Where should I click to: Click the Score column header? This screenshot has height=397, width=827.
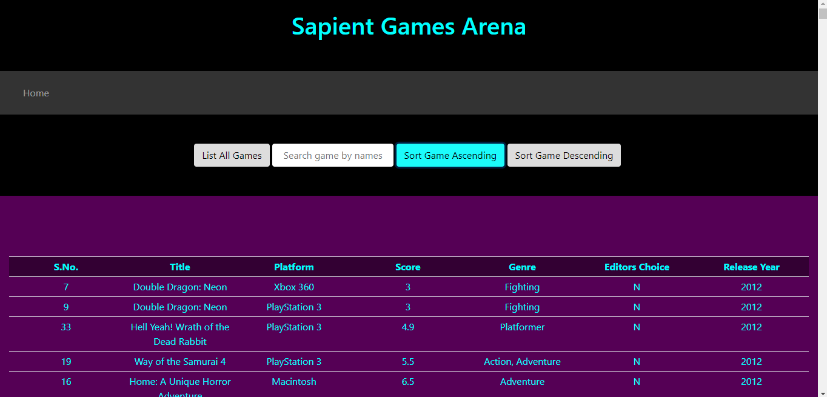tap(408, 267)
